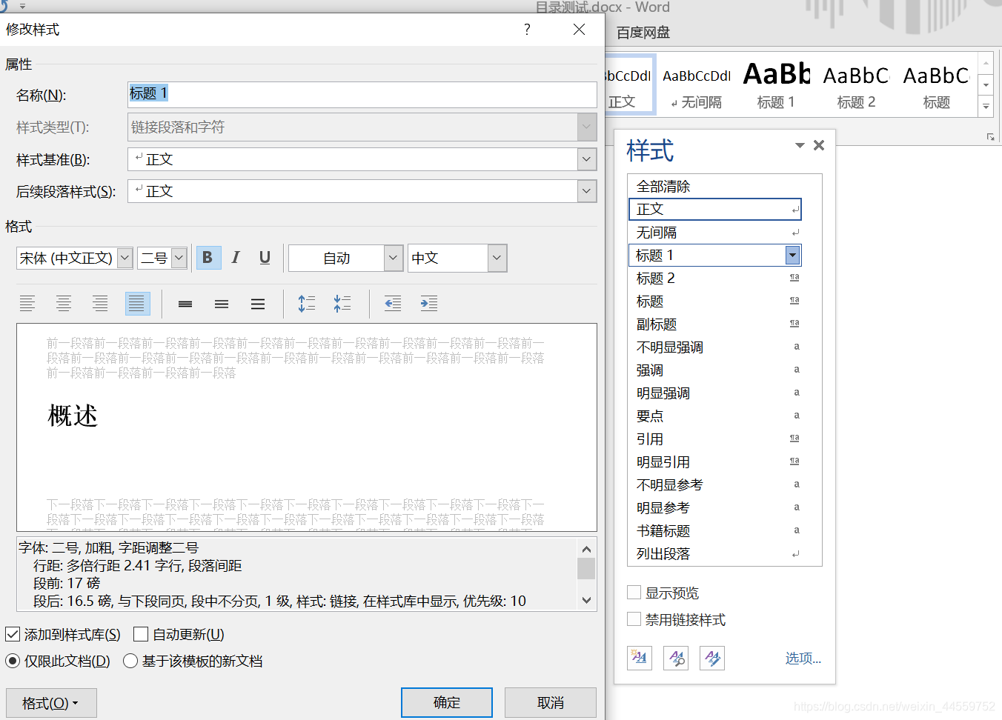Select Only in this document radio button
1002x720 pixels.
pyautogui.click(x=13, y=661)
